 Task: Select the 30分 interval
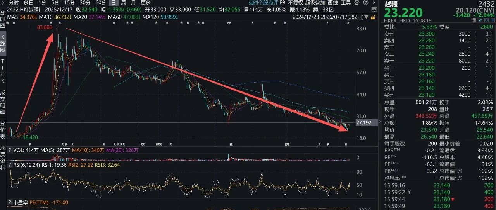tap(85, 2)
